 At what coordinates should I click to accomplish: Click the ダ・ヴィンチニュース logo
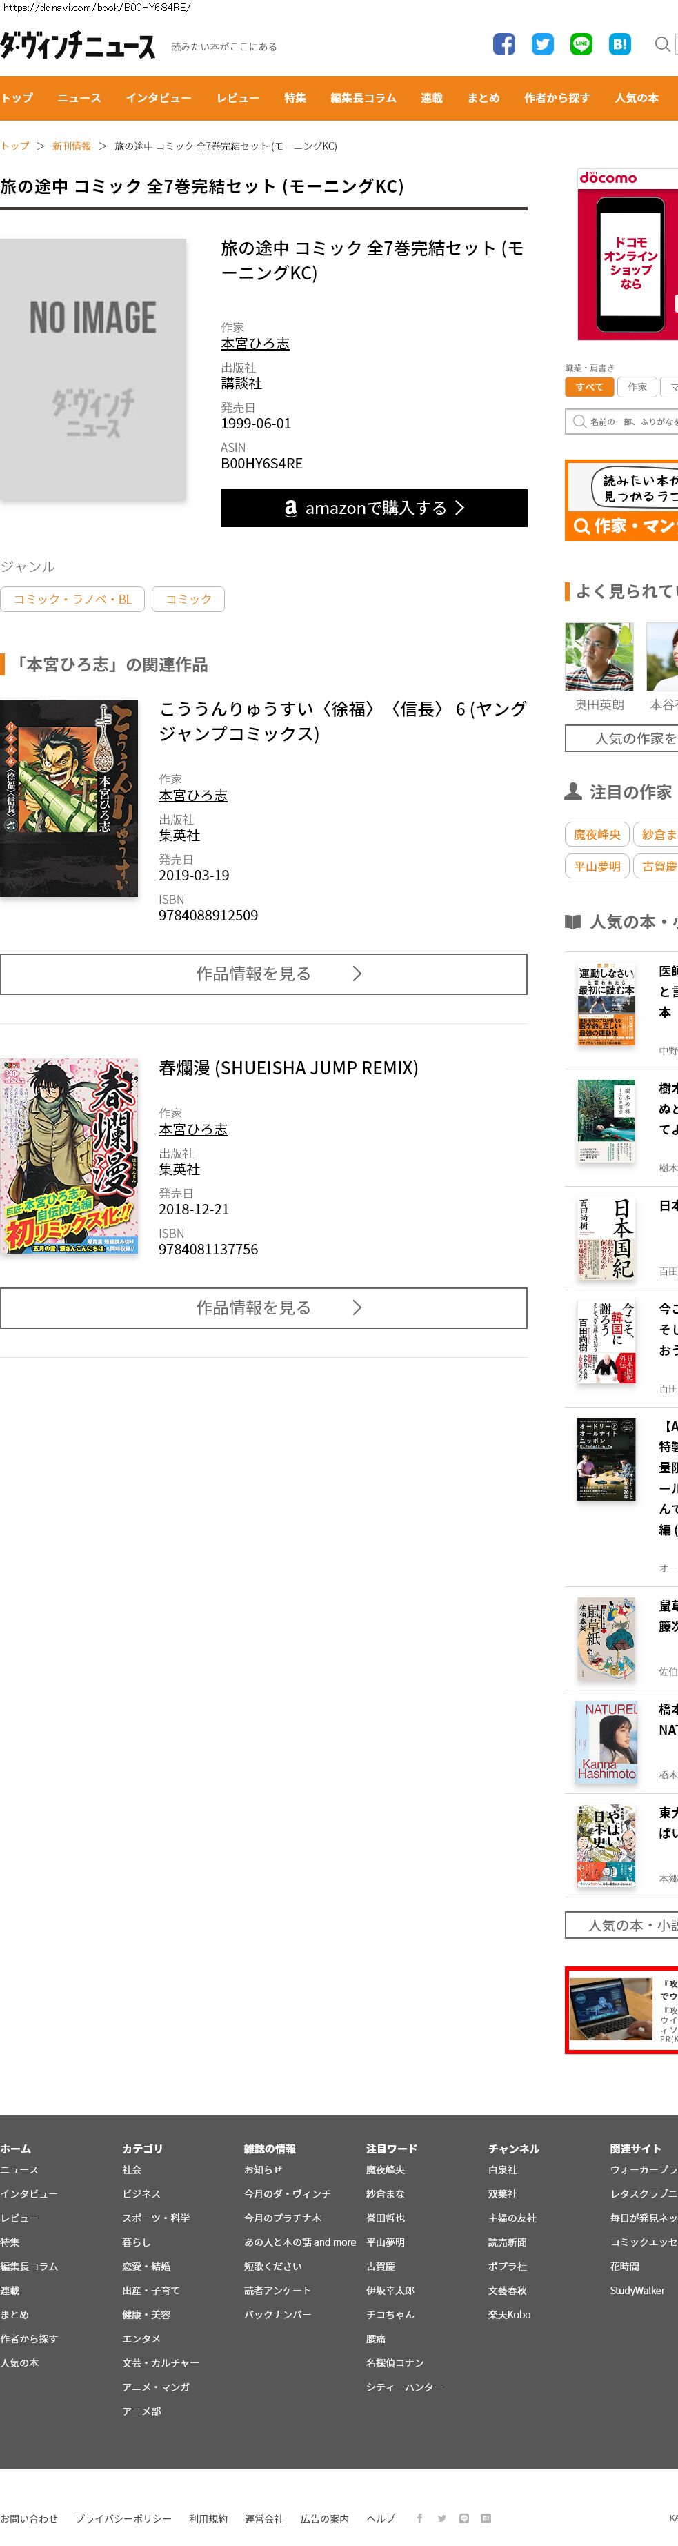(x=77, y=46)
